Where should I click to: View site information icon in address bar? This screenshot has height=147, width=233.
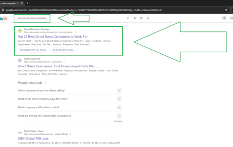pos(3,10)
